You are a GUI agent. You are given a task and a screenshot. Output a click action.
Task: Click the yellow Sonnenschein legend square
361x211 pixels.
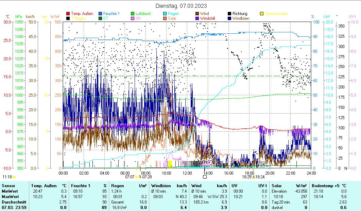coord(262,14)
